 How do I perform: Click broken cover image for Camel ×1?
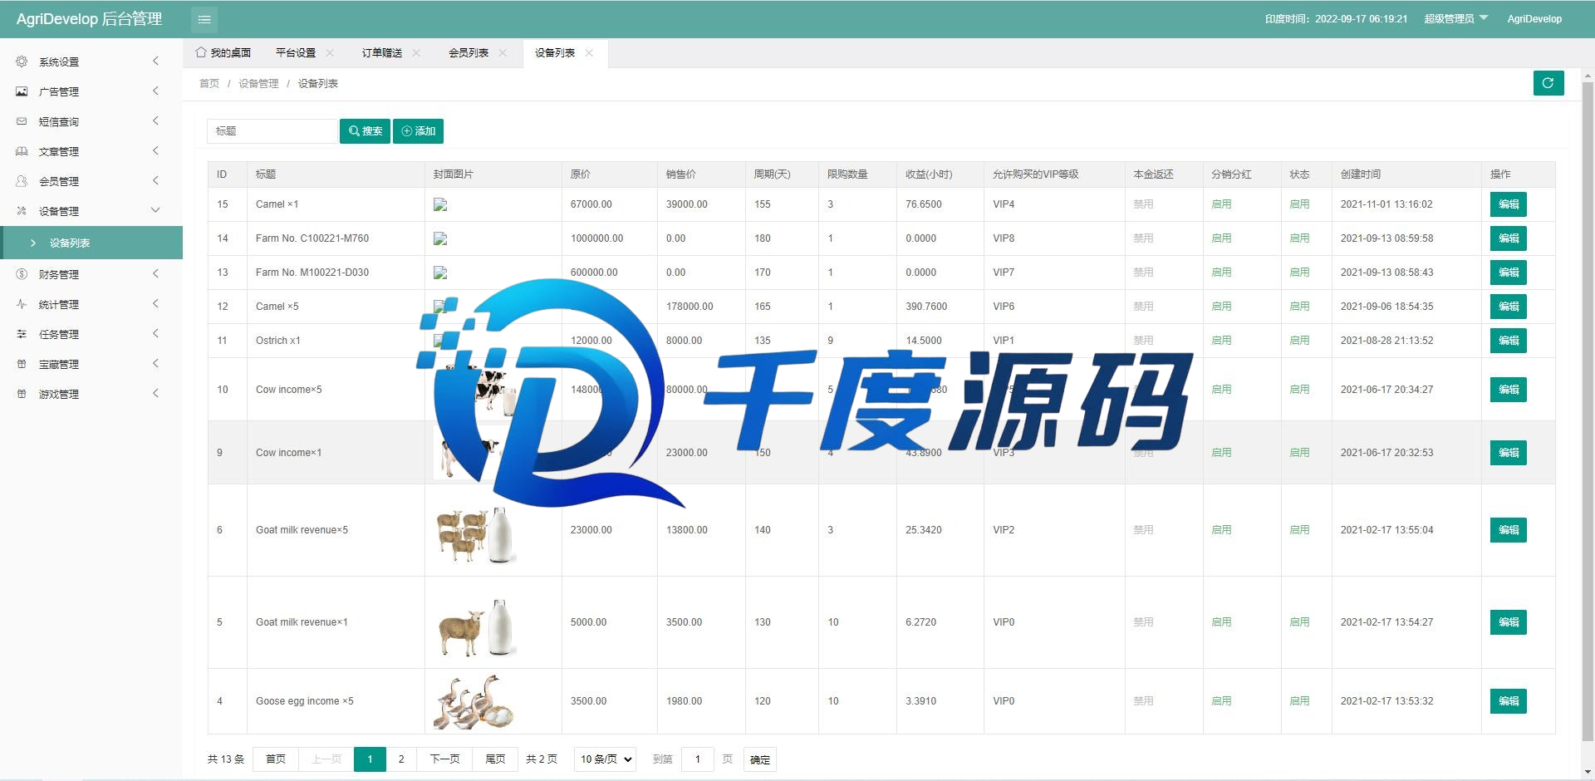click(x=440, y=204)
